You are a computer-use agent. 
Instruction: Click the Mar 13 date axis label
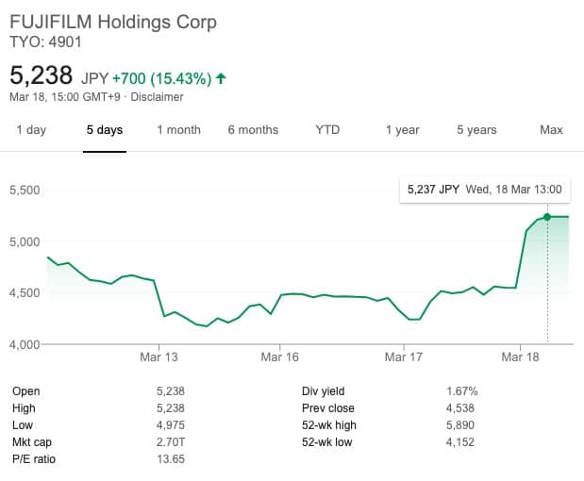(159, 357)
